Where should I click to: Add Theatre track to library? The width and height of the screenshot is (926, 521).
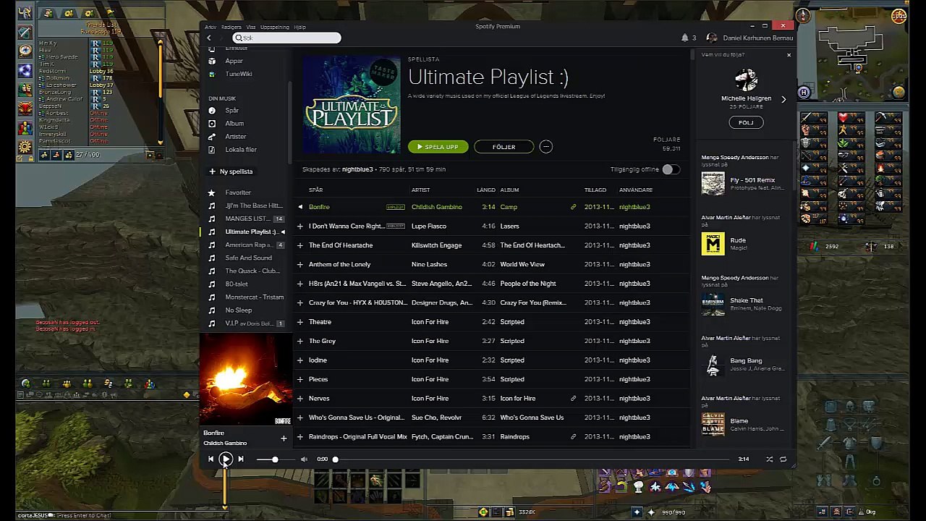pos(300,322)
